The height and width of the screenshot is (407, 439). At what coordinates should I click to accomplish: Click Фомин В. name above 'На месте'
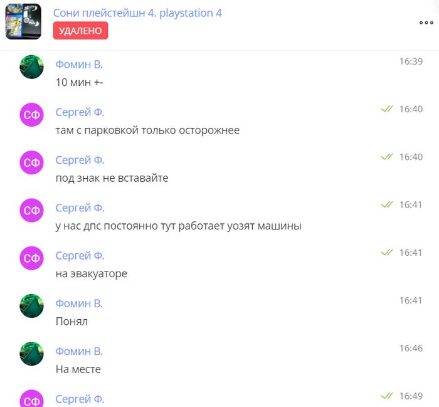[79, 351]
